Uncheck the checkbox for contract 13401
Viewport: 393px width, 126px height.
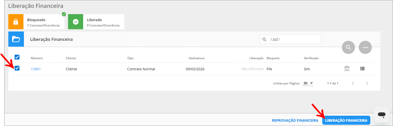tap(17, 68)
